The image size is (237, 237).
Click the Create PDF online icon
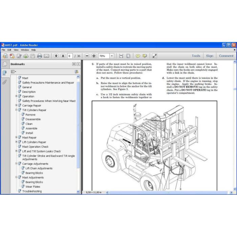pos(12,56)
